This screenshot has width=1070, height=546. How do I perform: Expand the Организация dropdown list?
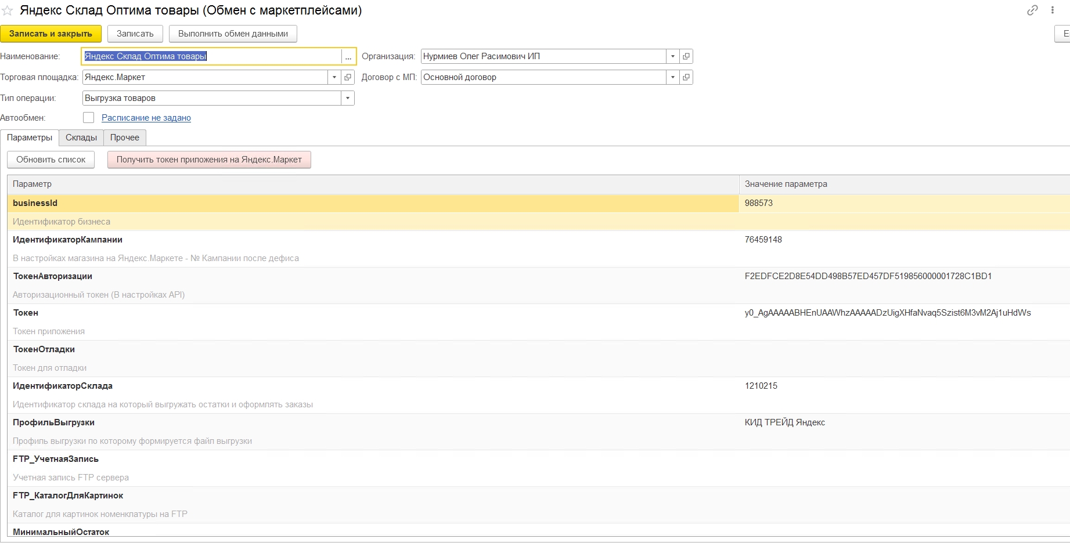pyautogui.click(x=672, y=56)
